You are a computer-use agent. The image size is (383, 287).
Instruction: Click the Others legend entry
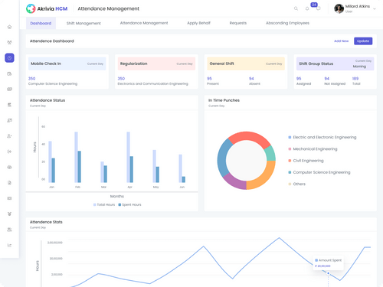[x=296, y=184]
